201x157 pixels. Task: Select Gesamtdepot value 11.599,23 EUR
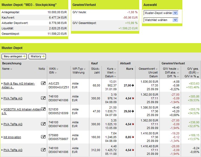(57, 34)
